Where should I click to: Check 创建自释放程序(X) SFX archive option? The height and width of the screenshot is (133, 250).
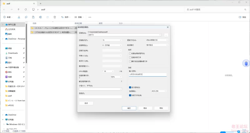tap(130, 53)
